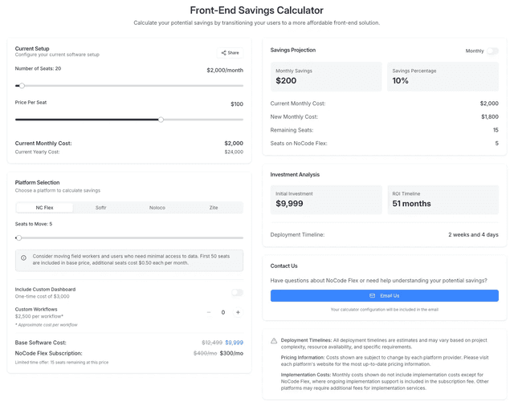Switch to the Softr platform tab

[101, 208]
